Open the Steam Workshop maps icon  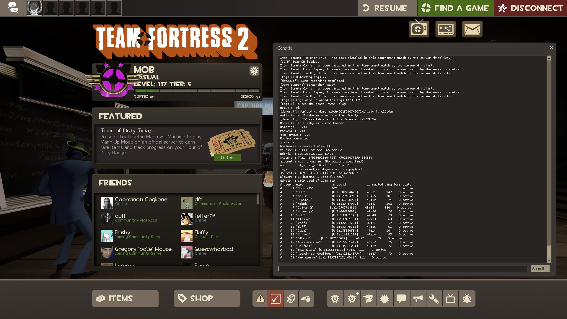(445, 29)
